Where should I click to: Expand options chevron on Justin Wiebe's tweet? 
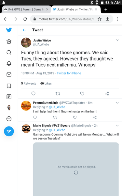(117, 40)
